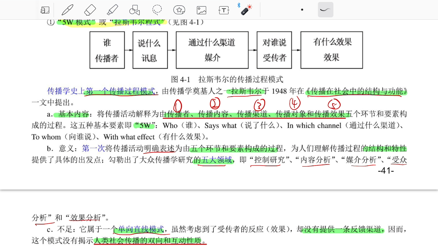Tap the page number -41-

click(x=386, y=171)
